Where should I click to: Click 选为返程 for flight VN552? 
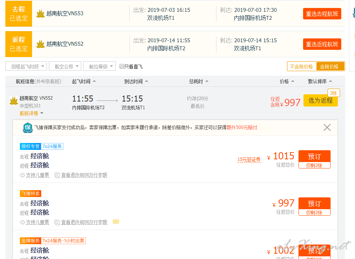[320, 100]
